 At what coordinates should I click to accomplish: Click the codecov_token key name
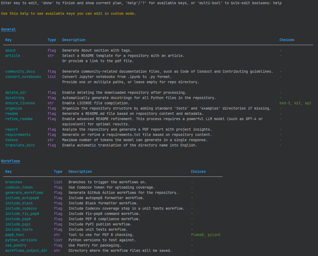[19, 187]
